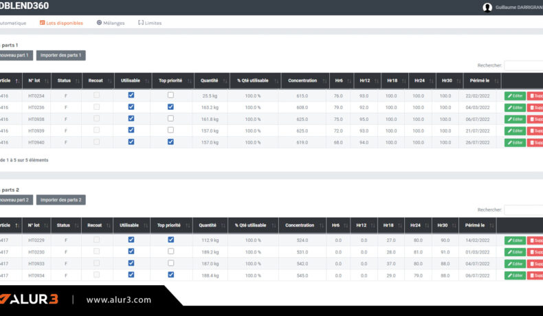Select lot number HT0236 cell
Image resolution: width=543 pixels, height=316 pixels.
[36, 108]
